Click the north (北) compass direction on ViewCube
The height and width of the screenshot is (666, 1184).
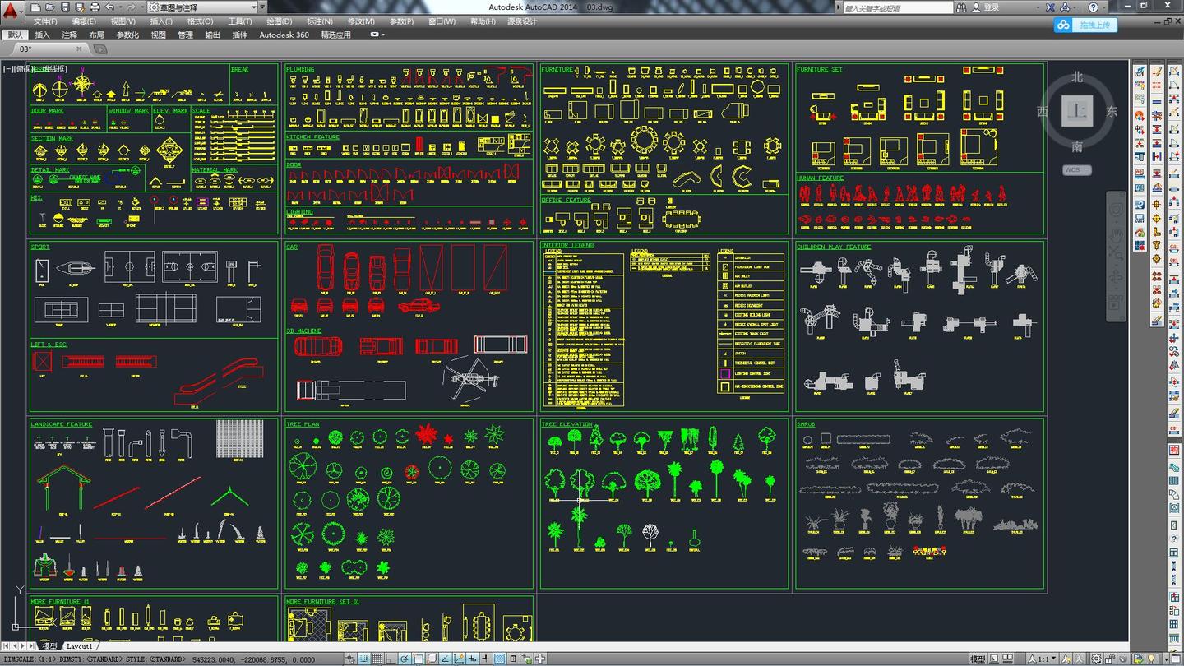[x=1077, y=77]
